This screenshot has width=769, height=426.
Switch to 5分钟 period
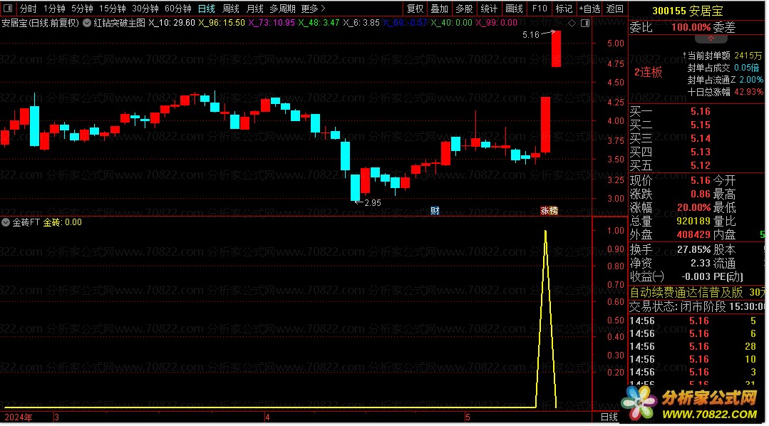pos(82,9)
